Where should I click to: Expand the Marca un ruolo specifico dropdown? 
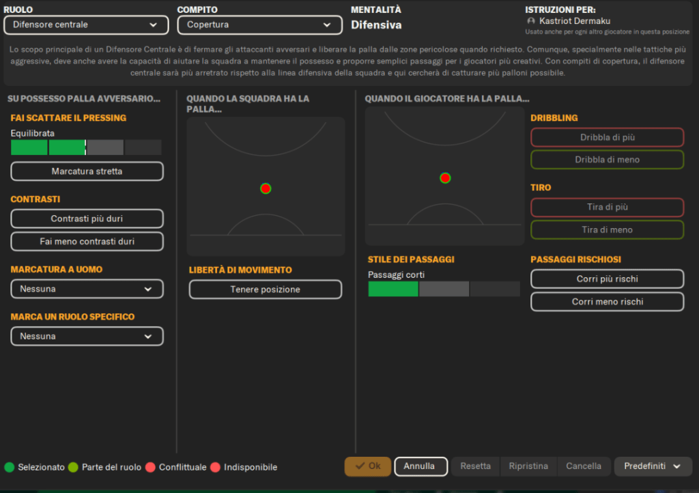(87, 336)
